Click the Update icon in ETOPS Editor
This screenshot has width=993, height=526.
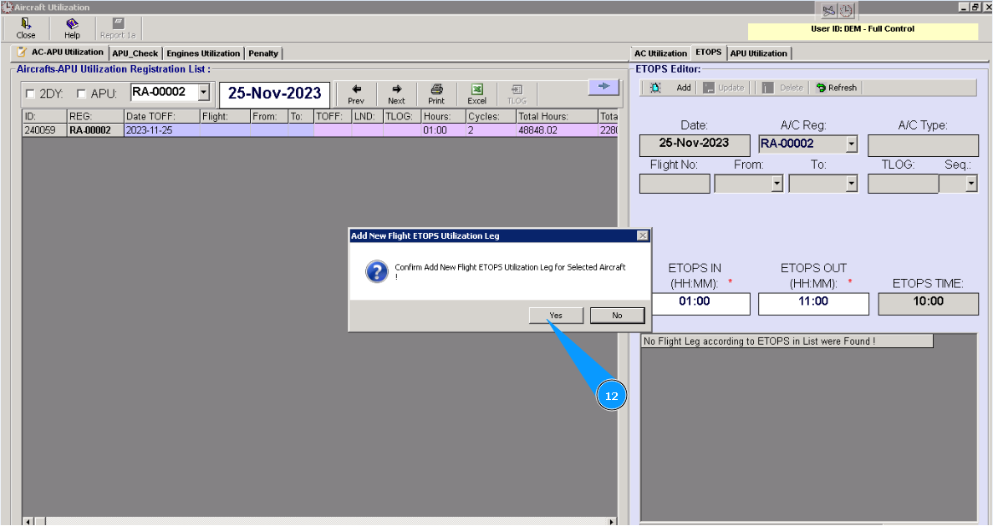(709, 88)
